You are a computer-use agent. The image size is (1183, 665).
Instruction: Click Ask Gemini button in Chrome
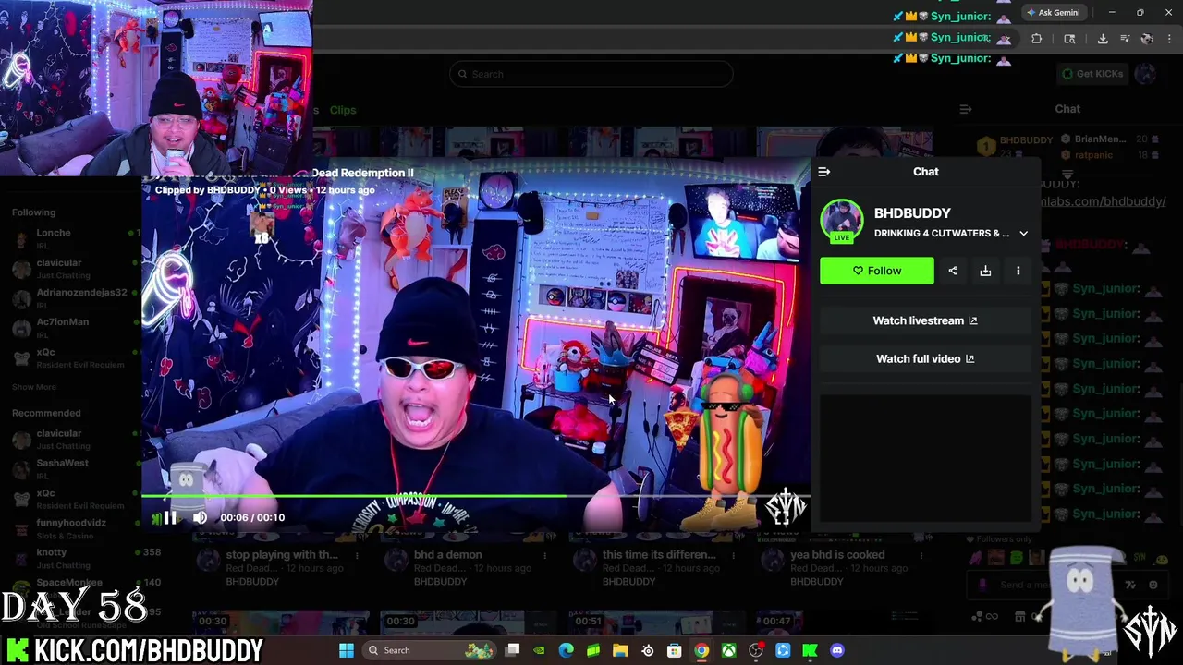1053,13
